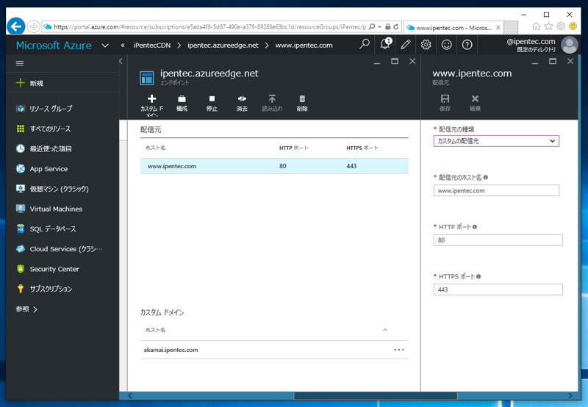Toggle the hamburger sidebar menu
Image resolution: width=588 pixels, height=407 pixels.
coord(20,63)
